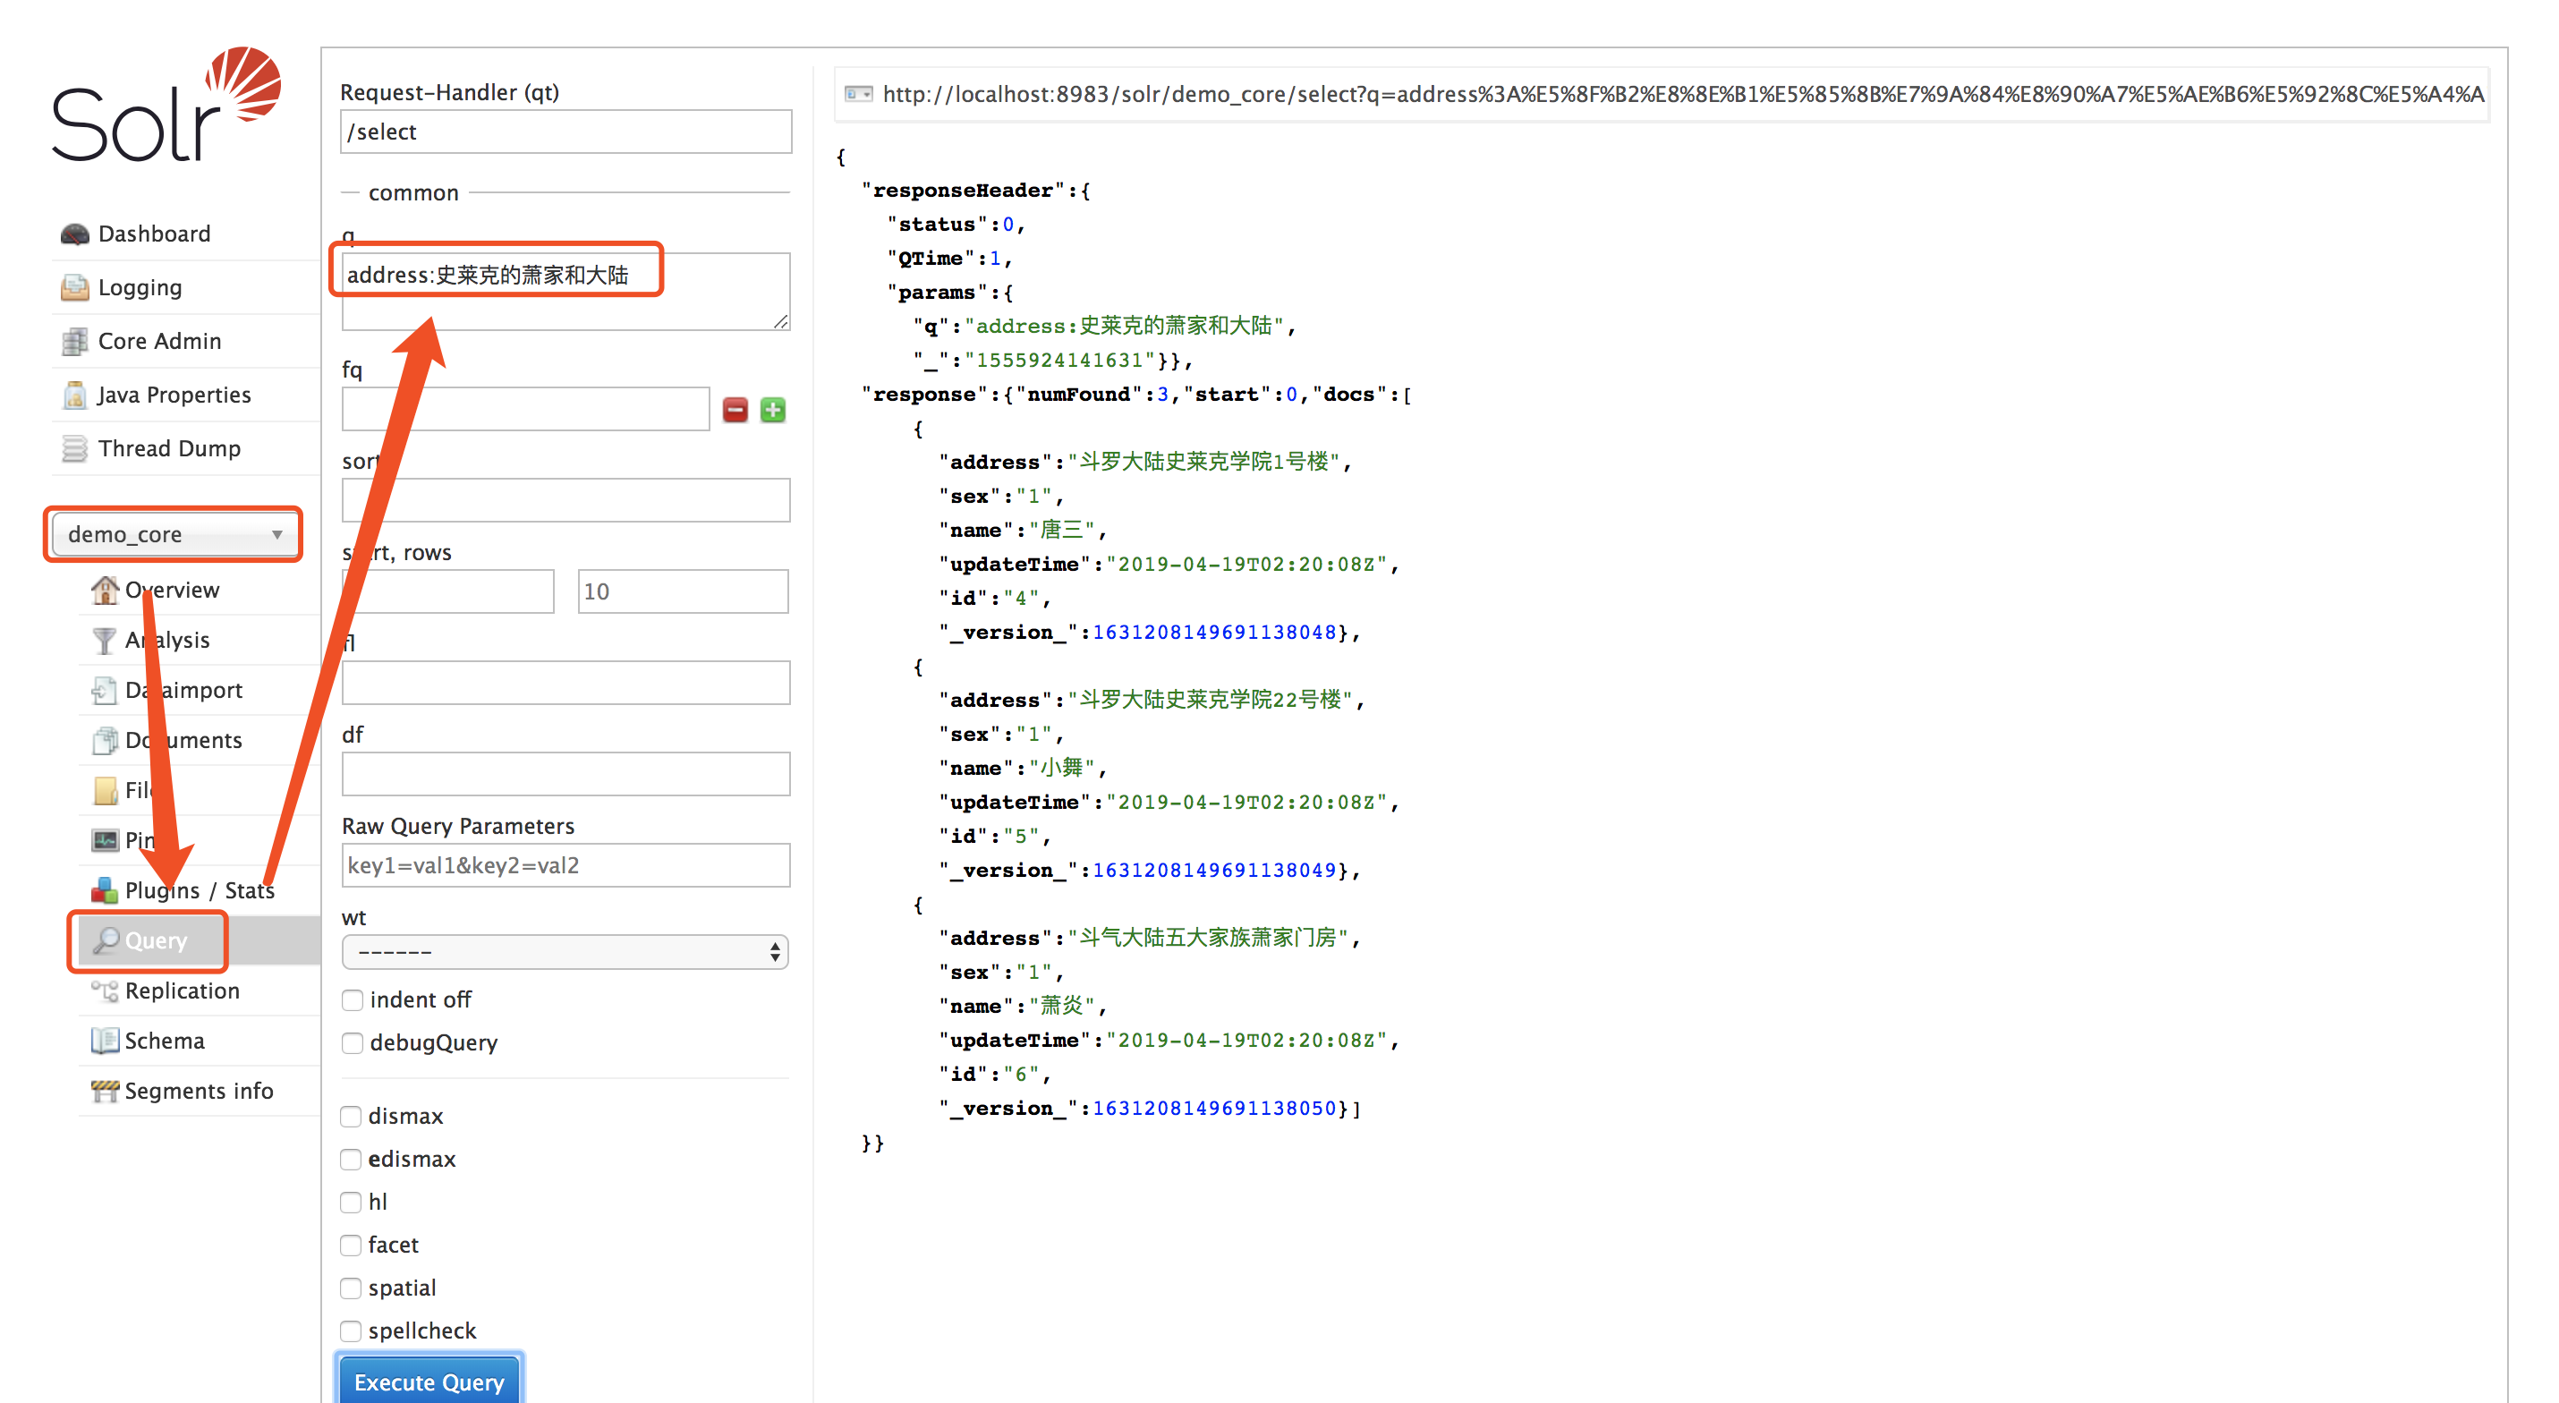Open the demo_core core selector
The image size is (2559, 1403).
click(x=173, y=534)
